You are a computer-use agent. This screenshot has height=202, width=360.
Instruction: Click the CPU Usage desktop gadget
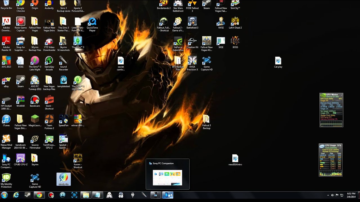pos(330,160)
